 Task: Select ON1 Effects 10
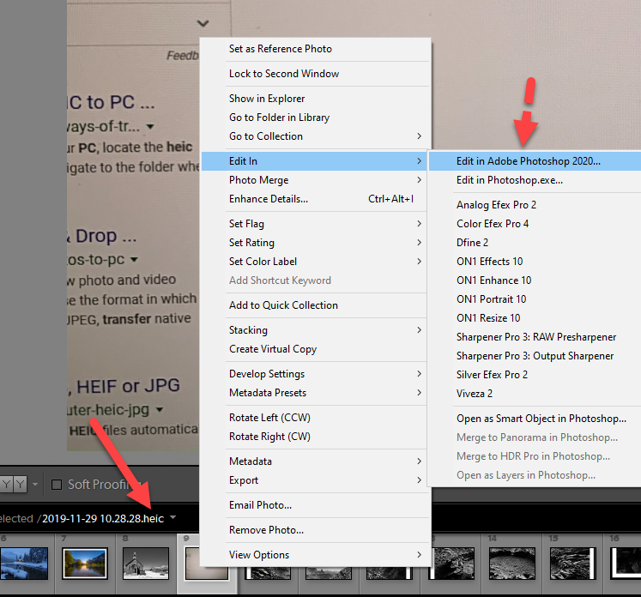535,261
